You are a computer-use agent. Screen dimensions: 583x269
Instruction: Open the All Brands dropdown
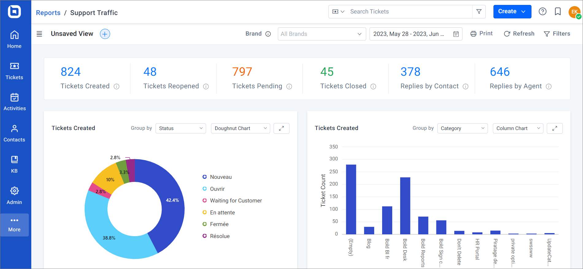click(x=322, y=34)
